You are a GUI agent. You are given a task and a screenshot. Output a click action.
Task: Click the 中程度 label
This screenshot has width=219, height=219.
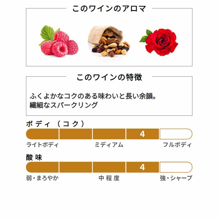coord(109,178)
